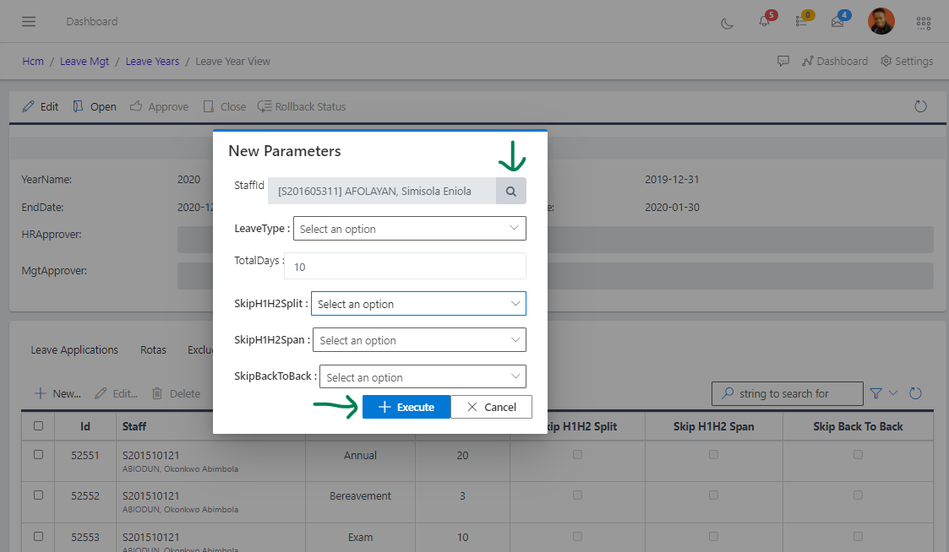
Task: Click the StaffId search magnifier icon
Action: click(x=510, y=192)
